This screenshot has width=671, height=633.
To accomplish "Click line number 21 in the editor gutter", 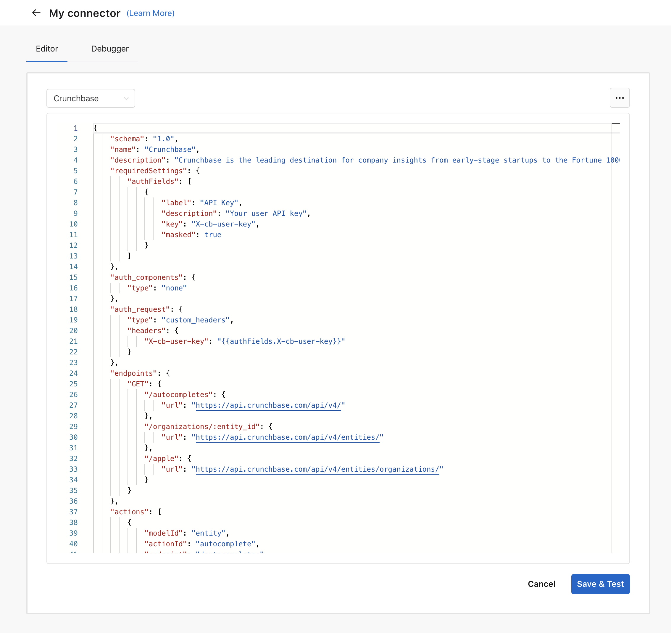I will [73, 341].
